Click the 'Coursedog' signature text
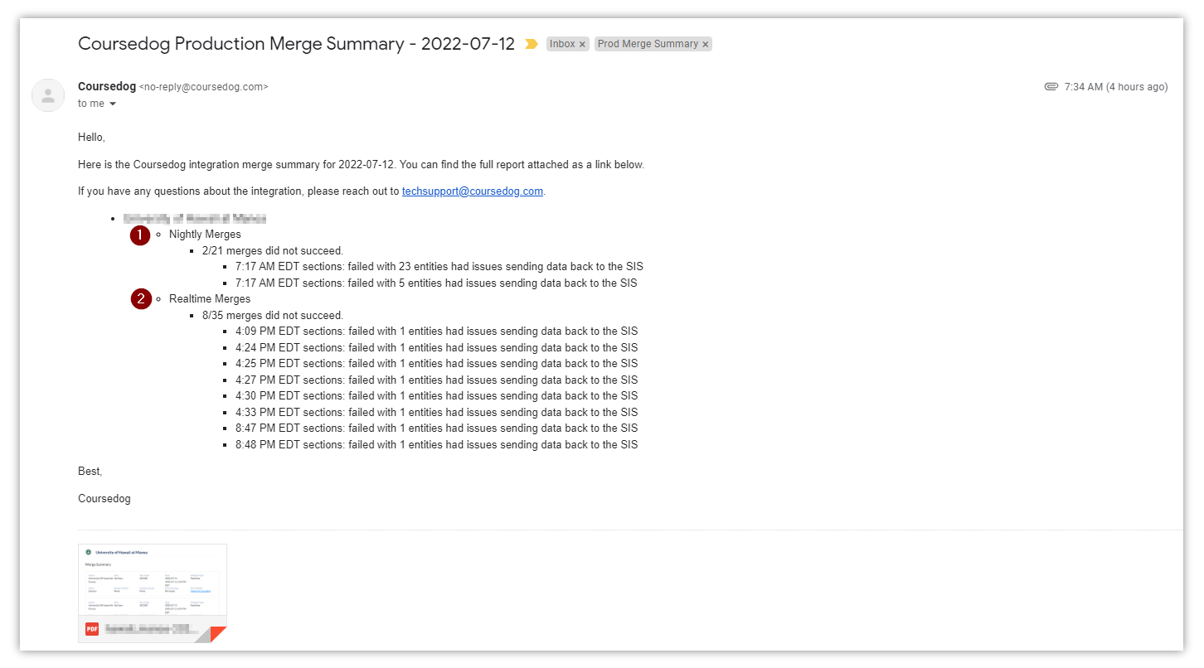 pyautogui.click(x=104, y=499)
